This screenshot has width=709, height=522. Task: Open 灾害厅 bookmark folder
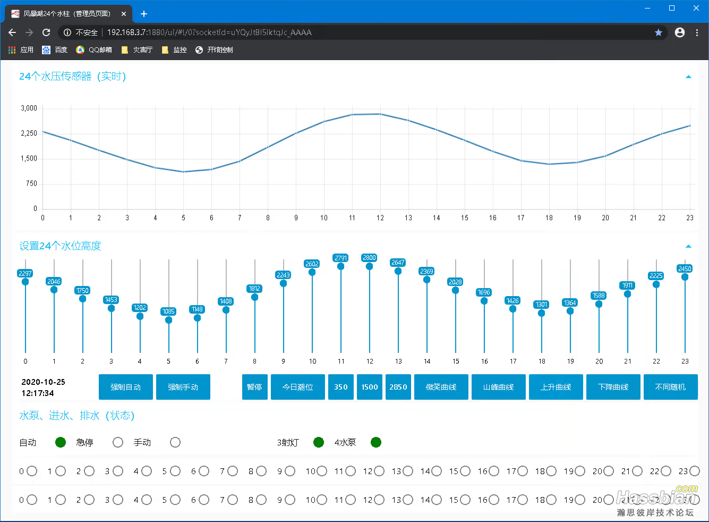pyautogui.click(x=137, y=50)
